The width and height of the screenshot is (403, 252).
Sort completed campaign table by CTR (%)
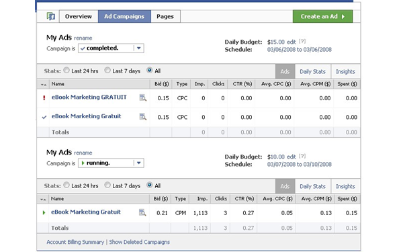(x=242, y=84)
